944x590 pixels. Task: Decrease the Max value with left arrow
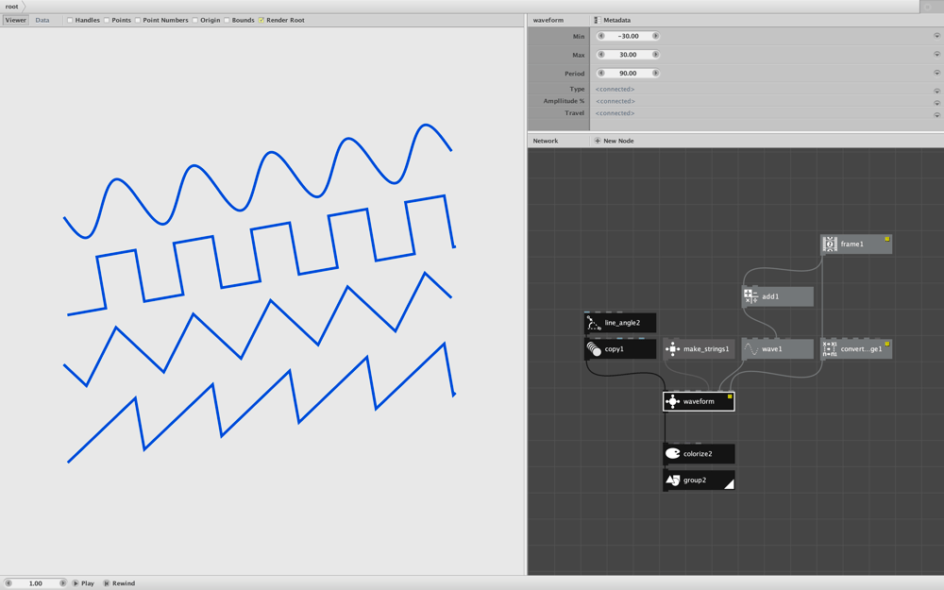[x=600, y=55]
